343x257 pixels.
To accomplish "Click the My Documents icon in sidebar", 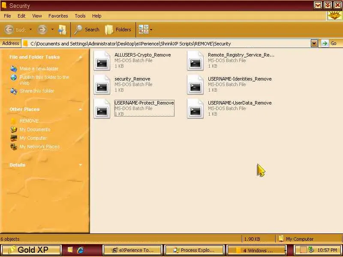I will tap(14, 129).
